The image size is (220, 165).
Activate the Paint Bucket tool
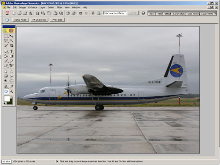(6, 56)
